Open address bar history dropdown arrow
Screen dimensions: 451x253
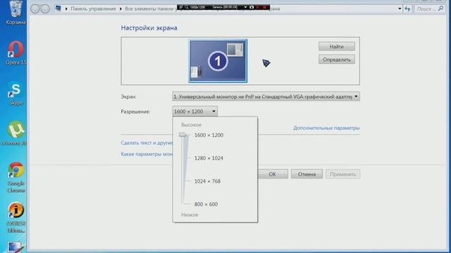tap(400, 9)
